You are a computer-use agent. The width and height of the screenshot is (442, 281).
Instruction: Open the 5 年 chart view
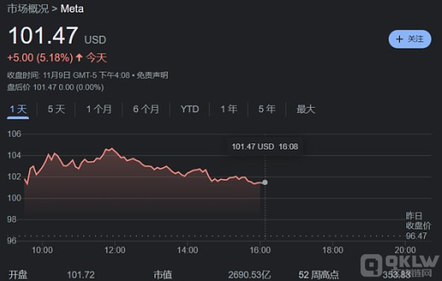pos(267,109)
